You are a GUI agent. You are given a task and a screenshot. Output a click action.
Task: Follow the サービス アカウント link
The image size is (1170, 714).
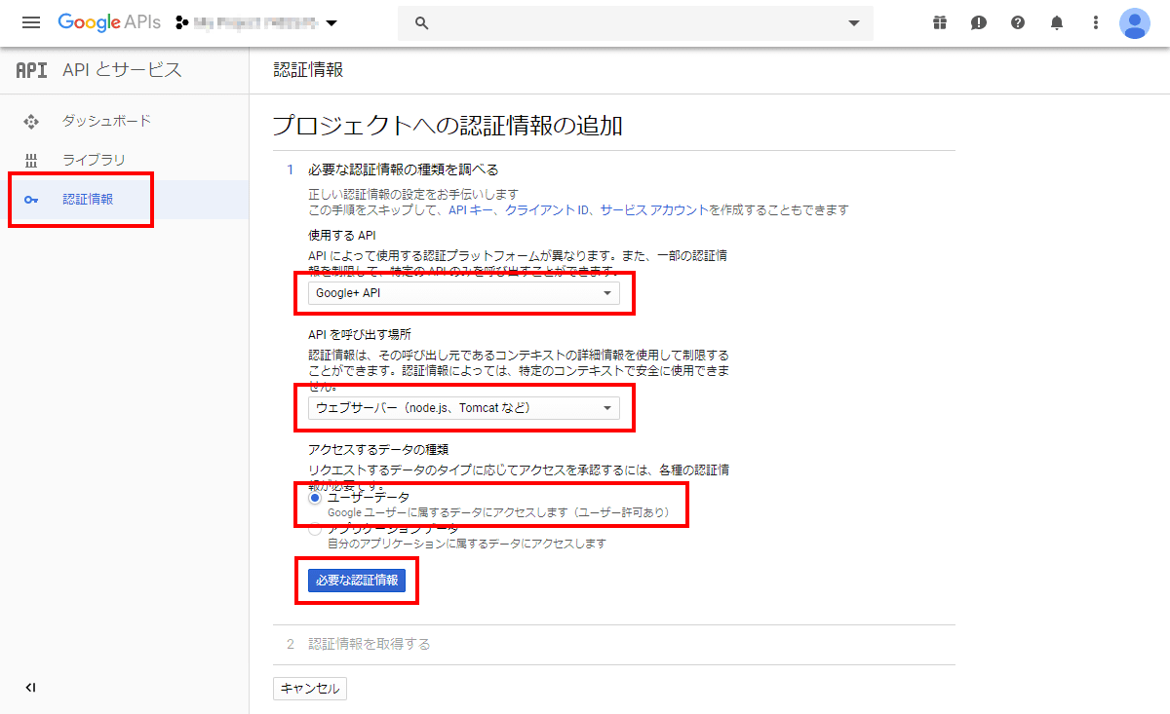(x=655, y=209)
